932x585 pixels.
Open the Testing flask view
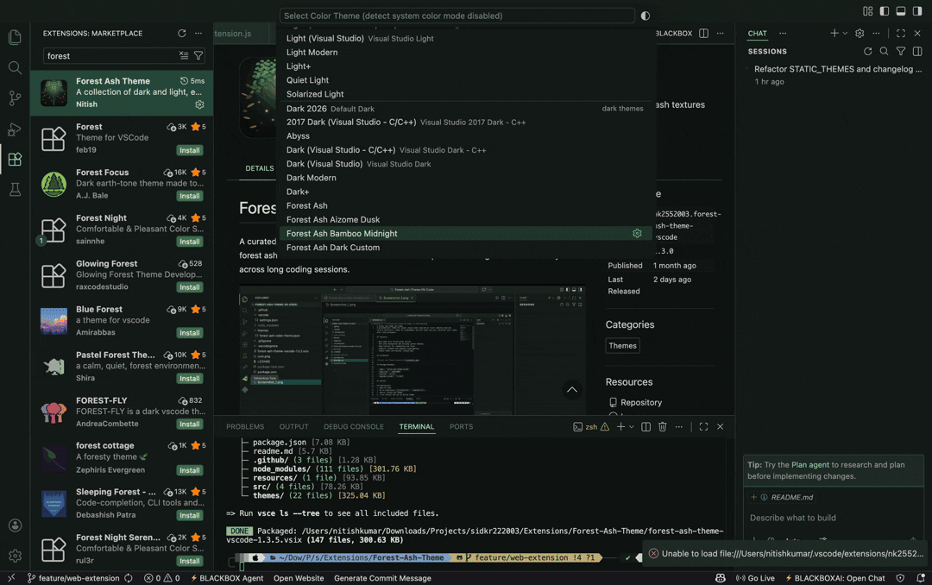15,190
